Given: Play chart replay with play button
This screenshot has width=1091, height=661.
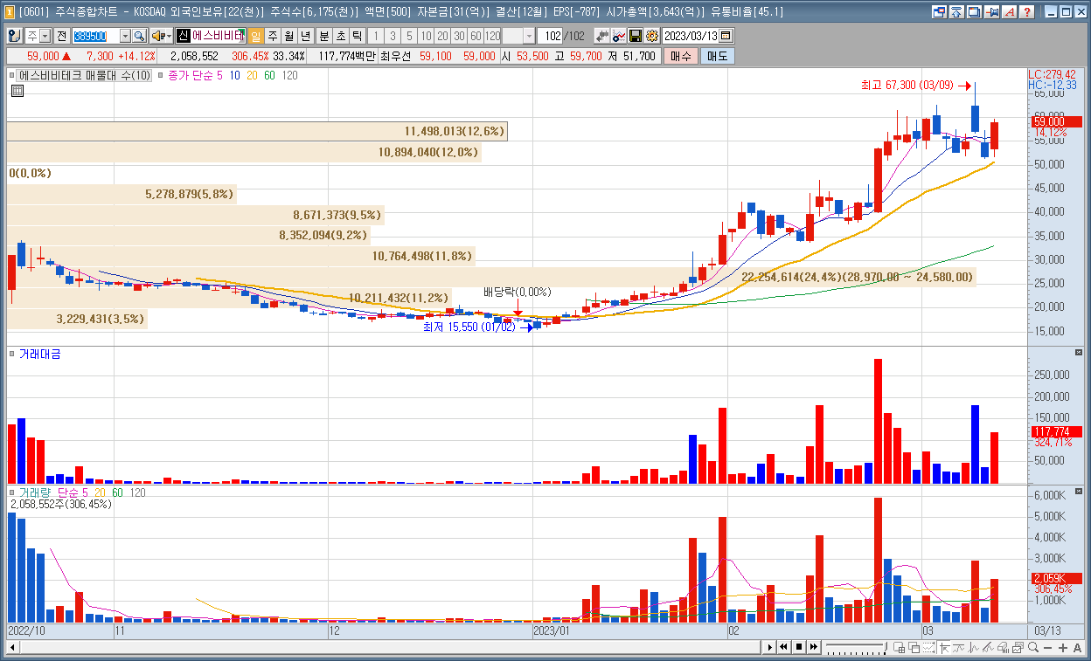Looking at the screenshot, I should click(x=769, y=647).
